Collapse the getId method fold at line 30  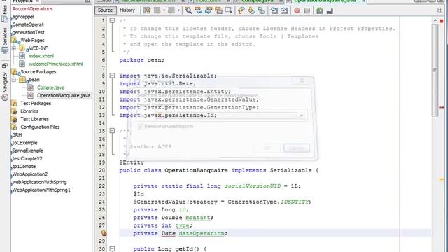[x=112, y=248]
